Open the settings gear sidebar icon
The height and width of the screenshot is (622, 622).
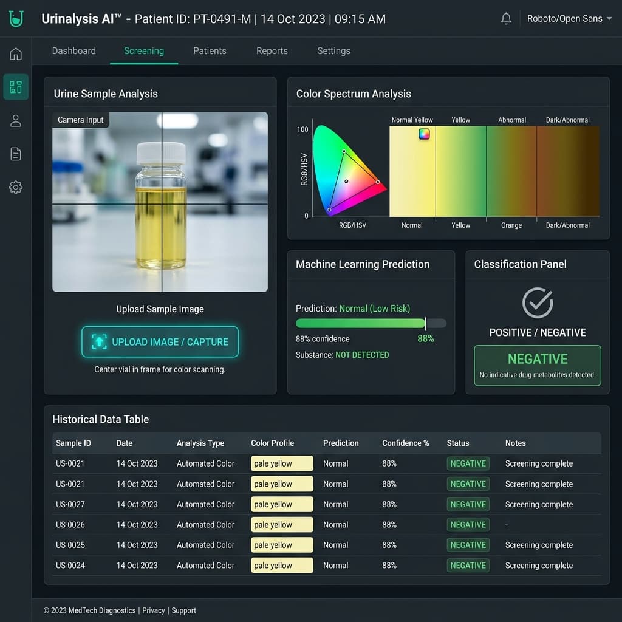tap(16, 187)
